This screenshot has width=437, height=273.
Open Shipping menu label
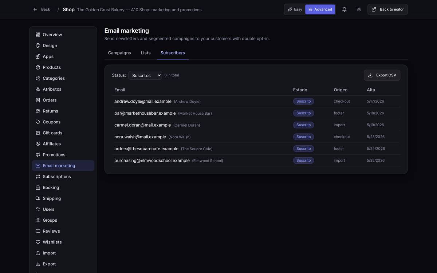pyautogui.click(x=52, y=198)
